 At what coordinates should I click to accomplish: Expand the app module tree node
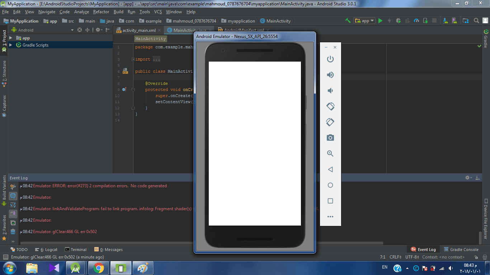click(11, 38)
